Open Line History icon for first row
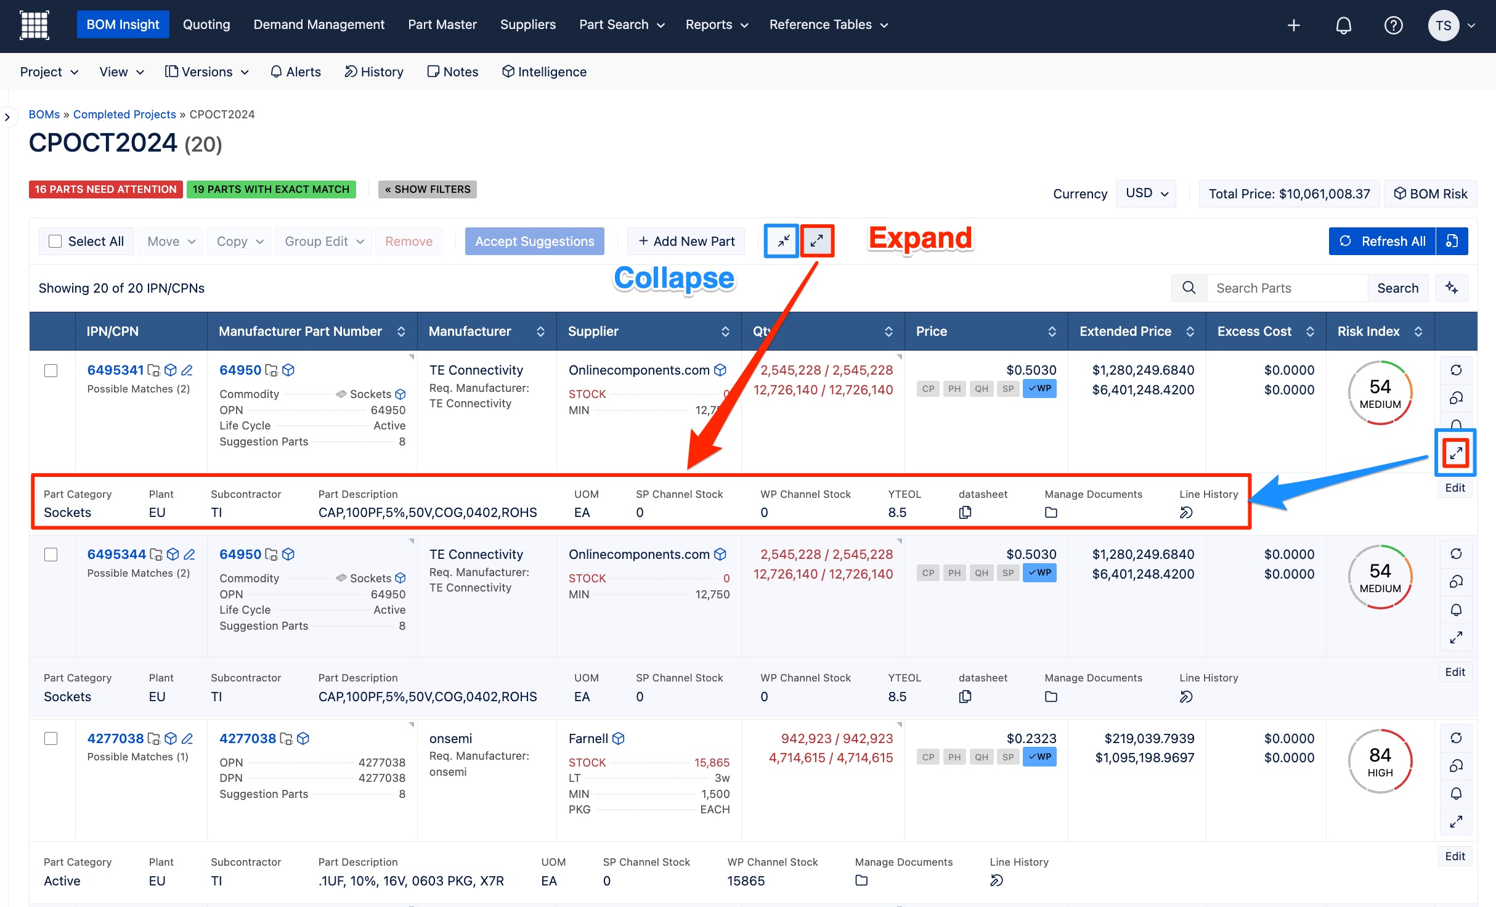 [1186, 513]
